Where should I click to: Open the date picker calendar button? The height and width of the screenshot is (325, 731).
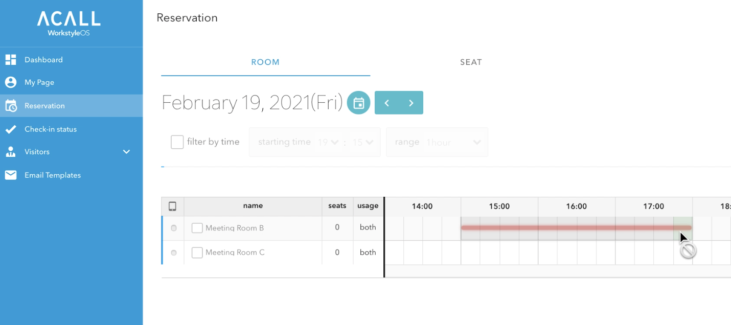pyautogui.click(x=358, y=103)
